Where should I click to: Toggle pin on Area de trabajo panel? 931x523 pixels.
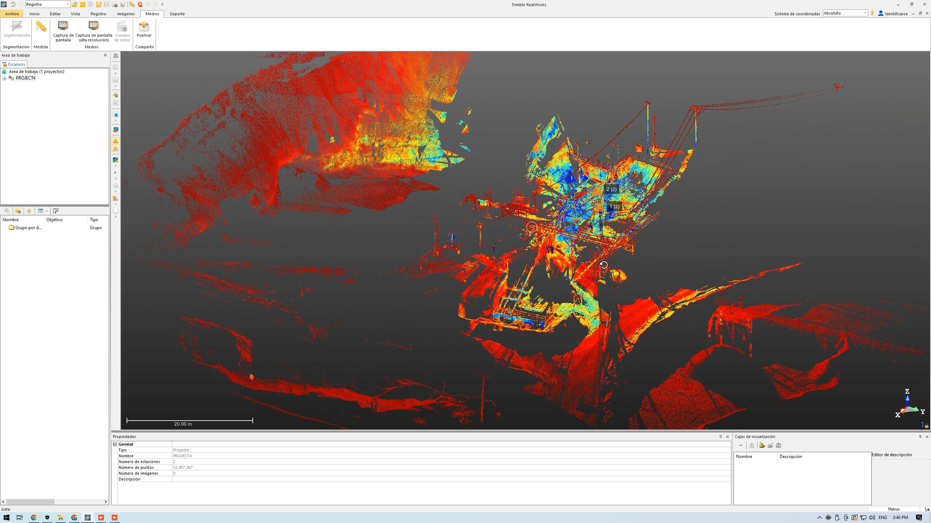click(x=105, y=55)
